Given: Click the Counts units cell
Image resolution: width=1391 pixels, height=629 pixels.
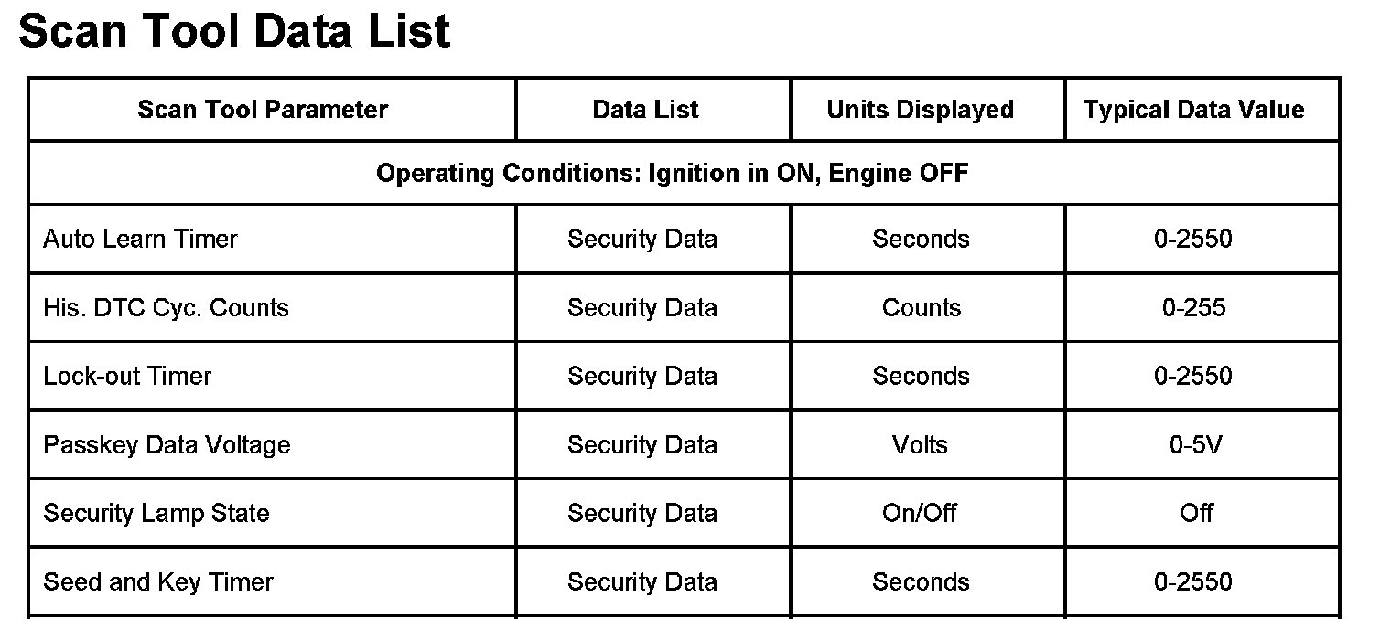Looking at the screenshot, I should pyautogui.click(x=921, y=308).
